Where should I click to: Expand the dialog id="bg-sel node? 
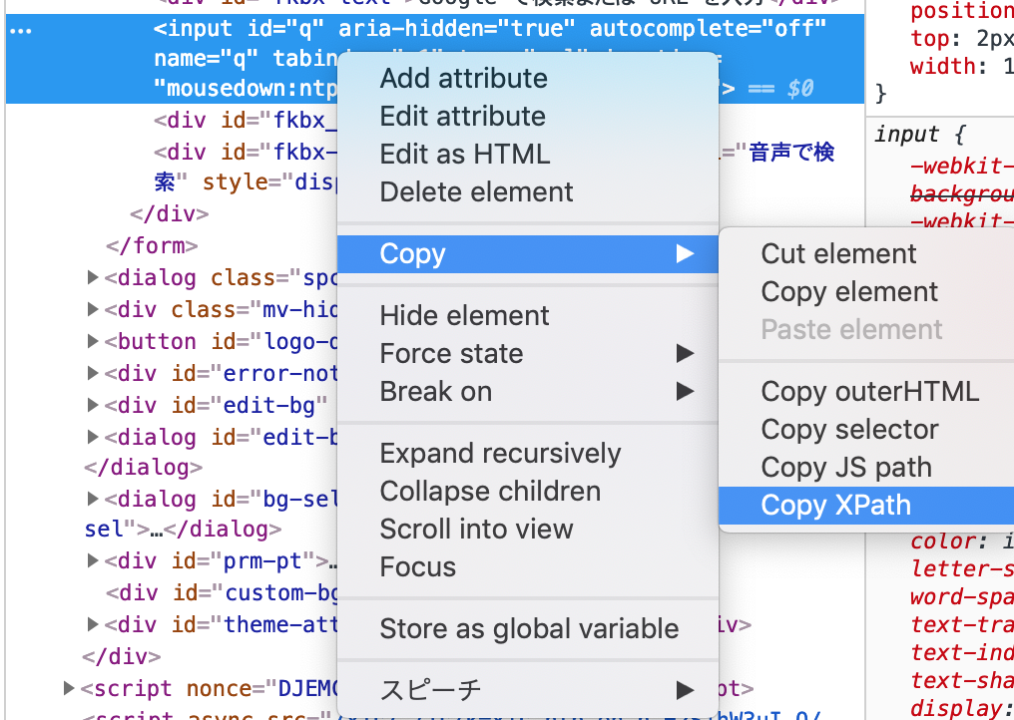pos(93,499)
